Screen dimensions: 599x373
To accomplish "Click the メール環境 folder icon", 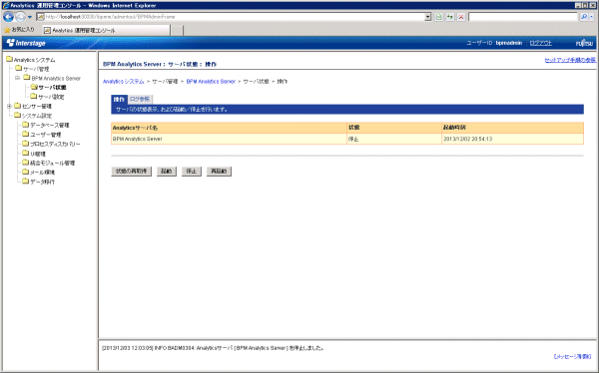I will (26, 172).
